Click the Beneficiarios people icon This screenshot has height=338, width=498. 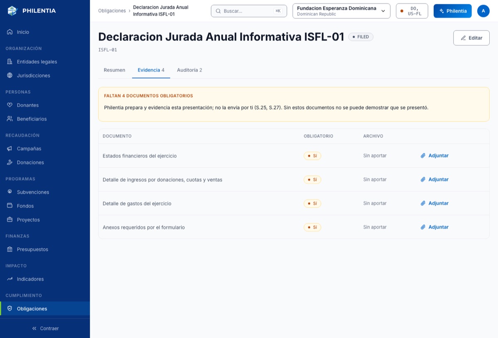pos(10,119)
